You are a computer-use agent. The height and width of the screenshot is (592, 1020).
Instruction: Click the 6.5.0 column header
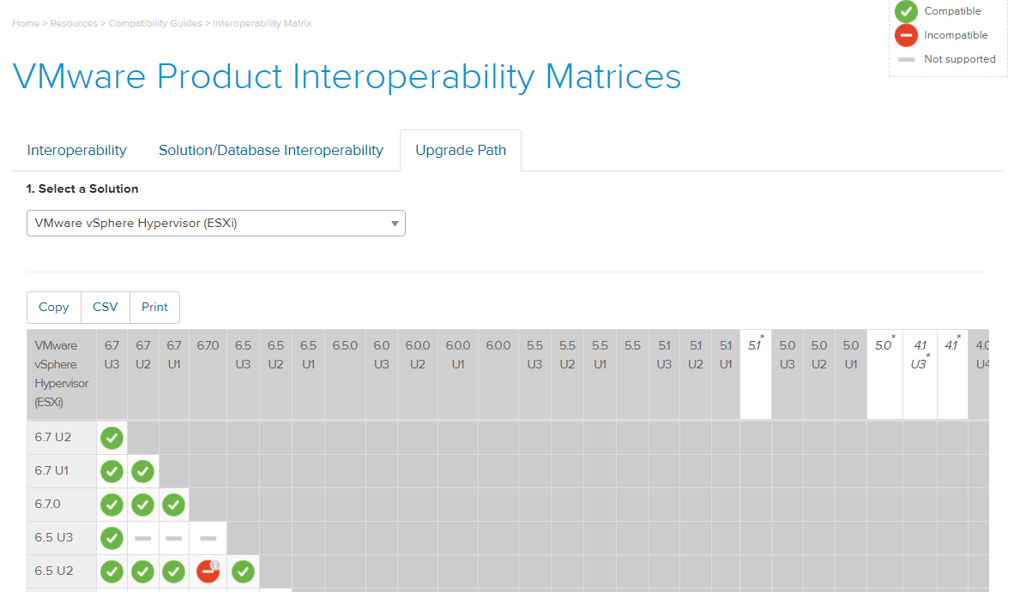tap(346, 374)
